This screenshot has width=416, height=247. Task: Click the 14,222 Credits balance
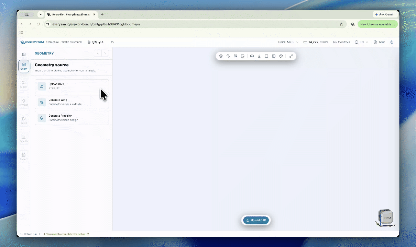click(x=316, y=42)
